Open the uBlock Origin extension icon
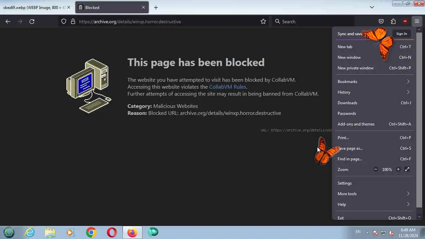The image size is (425, 239). pos(405,22)
